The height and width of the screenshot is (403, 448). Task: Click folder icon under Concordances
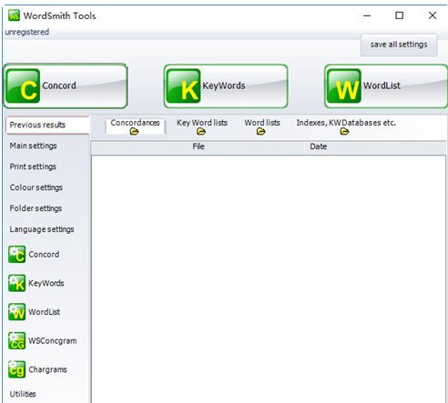click(134, 132)
